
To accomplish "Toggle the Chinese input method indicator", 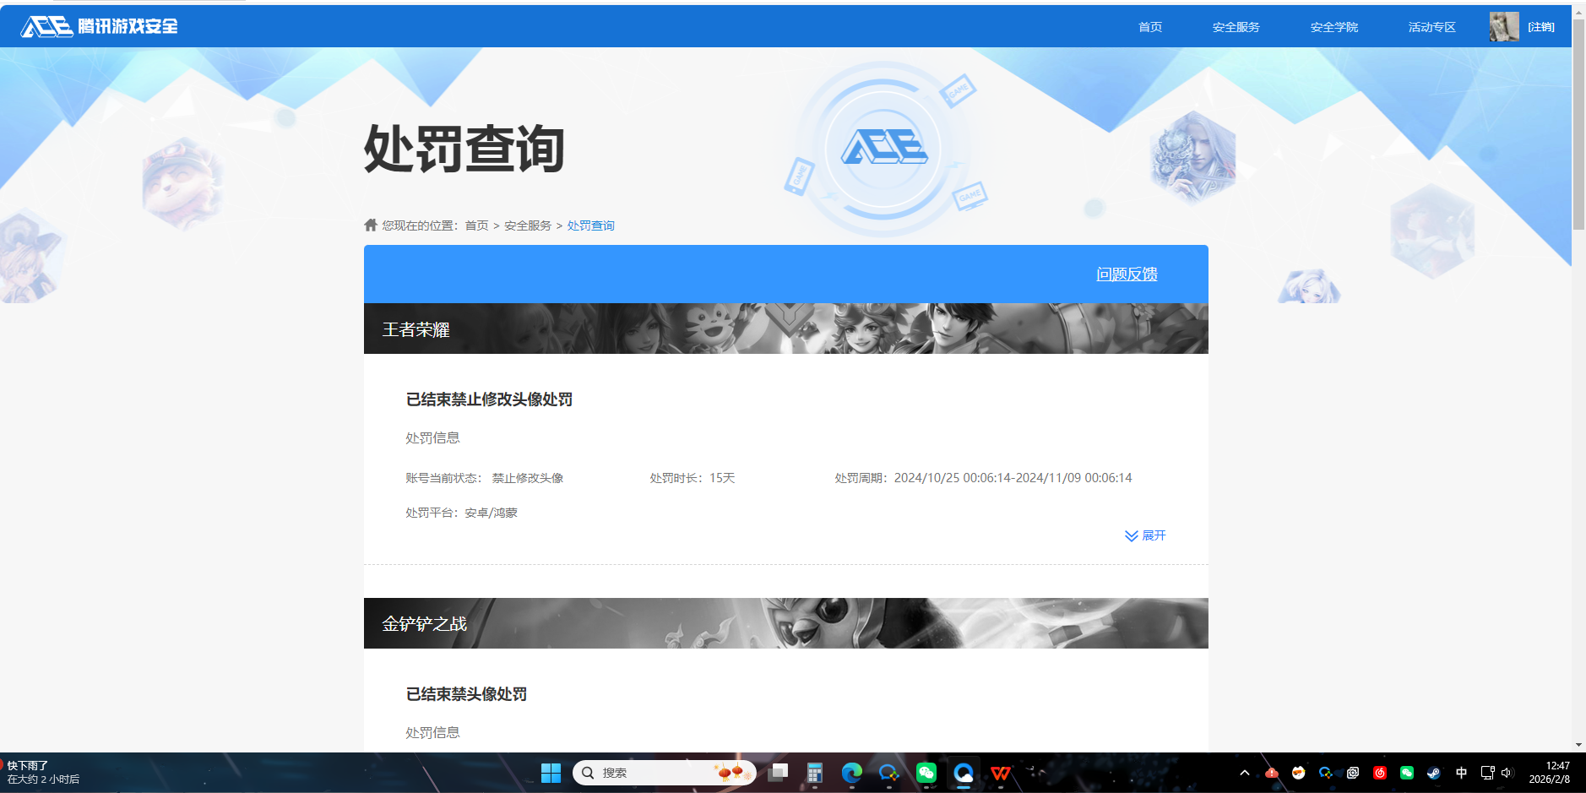I will tap(1461, 774).
